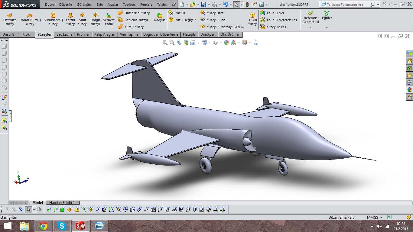Select the Süpürülenmiş Yüzey tool
Viewport: 413px width, 232px height.
(53, 19)
